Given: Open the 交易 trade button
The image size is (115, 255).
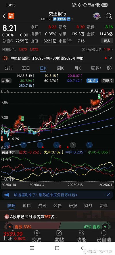Looking at the screenshot, I should 37,236.
